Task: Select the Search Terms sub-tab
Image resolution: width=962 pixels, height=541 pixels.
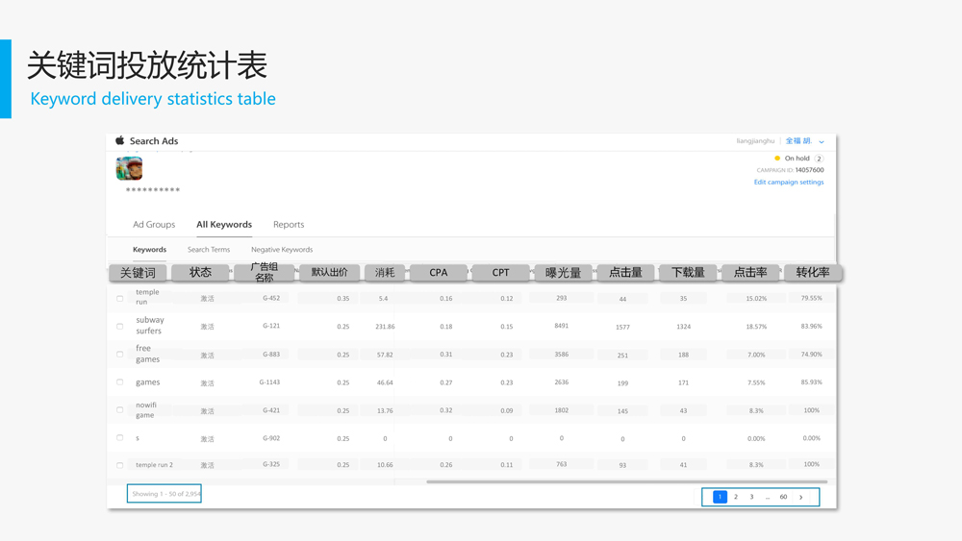Action: coord(209,250)
